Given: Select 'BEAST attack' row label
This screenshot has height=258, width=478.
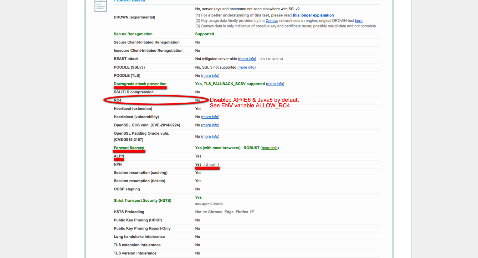Looking at the screenshot, I should point(126,59).
